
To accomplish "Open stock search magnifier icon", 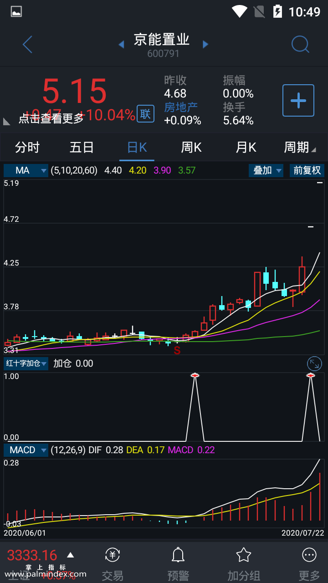I will [x=300, y=44].
